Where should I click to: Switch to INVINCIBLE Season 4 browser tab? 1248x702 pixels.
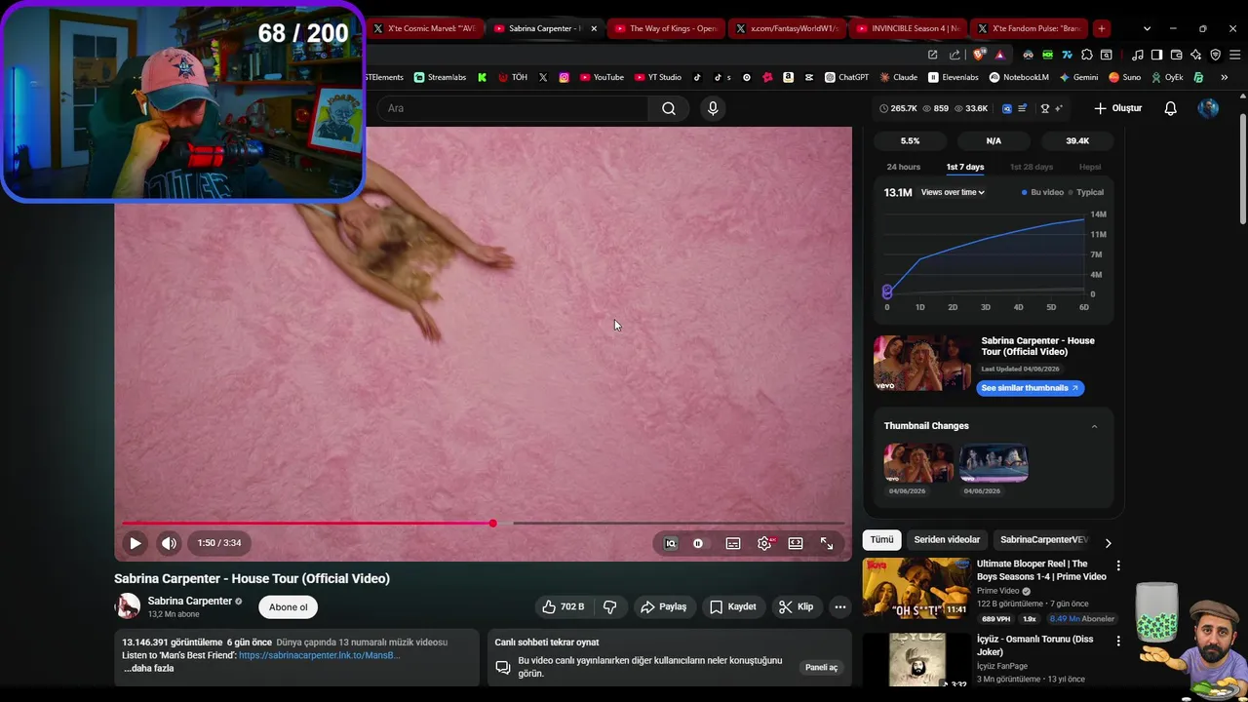(907, 28)
